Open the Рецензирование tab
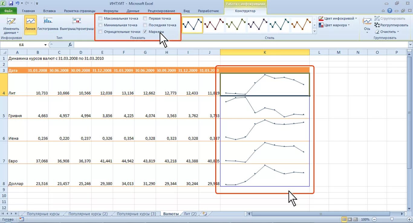This screenshot has width=413, height=223. [161, 11]
